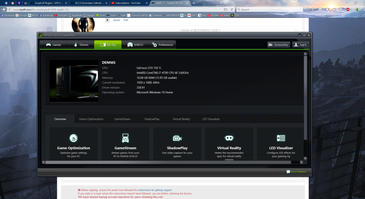Click the browser back arrow button

pos(4,9)
